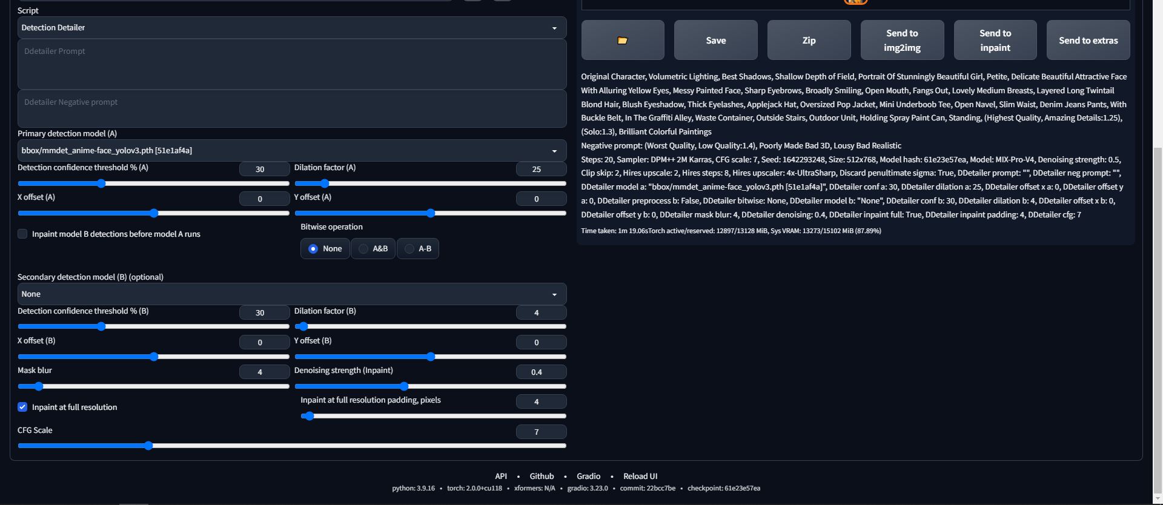Uncheck Inpaint at full resolution
Screen dimensions: 1163x505
pyautogui.click(x=22, y=407)
